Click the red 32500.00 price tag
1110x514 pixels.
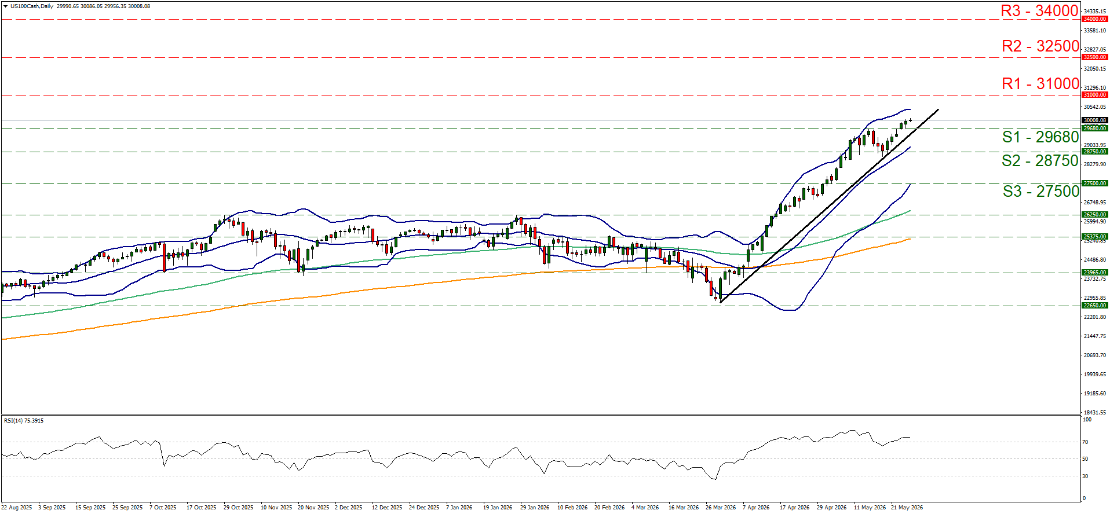pyautogui.click(x=1095, y=57)
